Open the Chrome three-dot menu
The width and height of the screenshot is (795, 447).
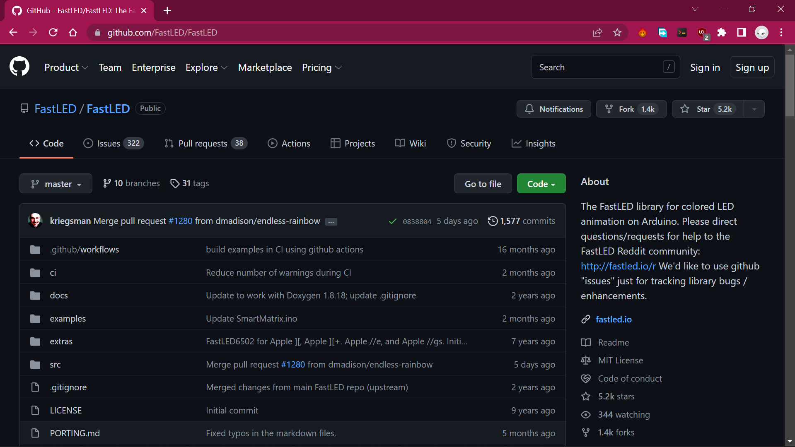tap(781, 32)
